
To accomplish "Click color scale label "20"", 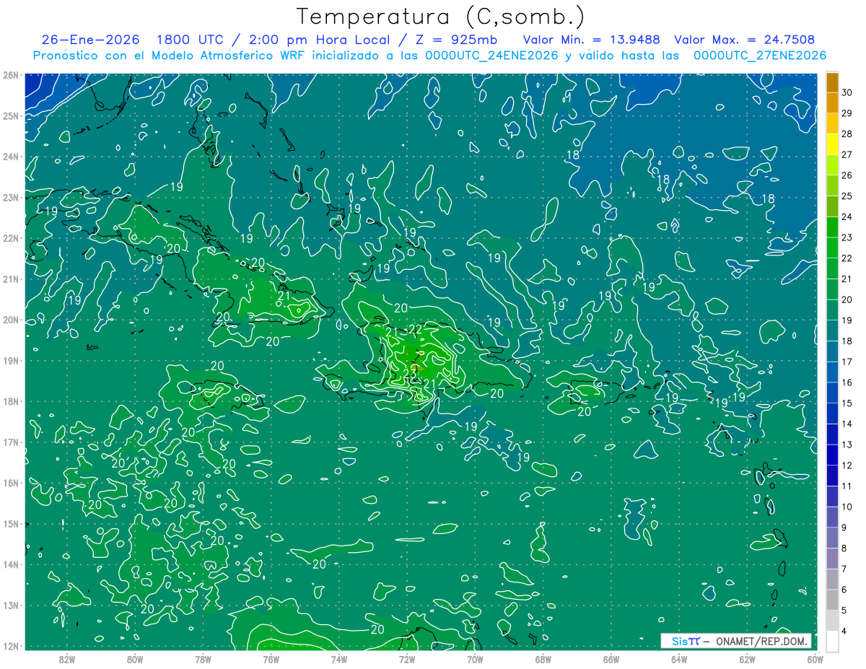I will tap(847, 299).
